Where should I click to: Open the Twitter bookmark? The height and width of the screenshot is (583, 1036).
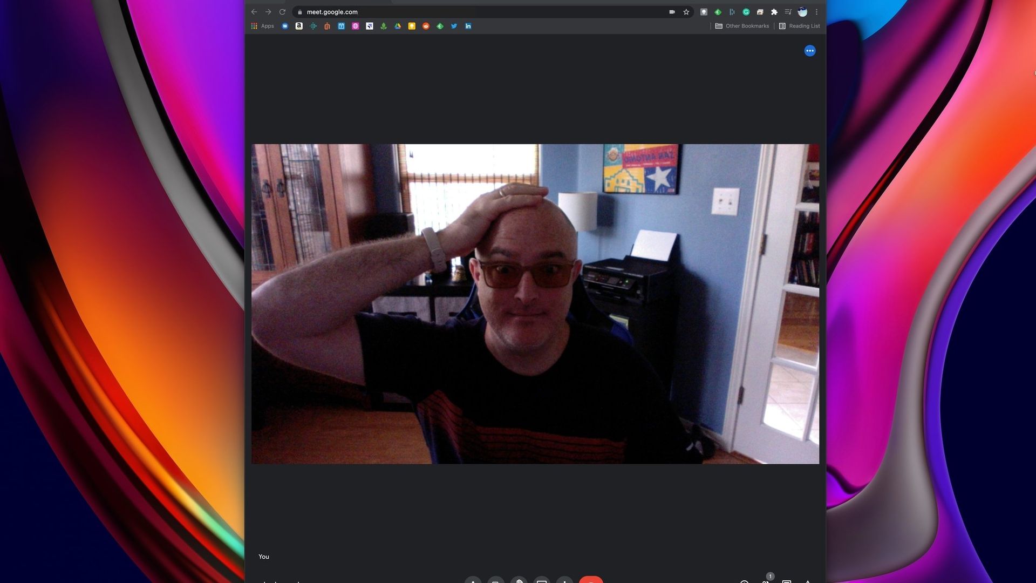[x=454, y=26]
